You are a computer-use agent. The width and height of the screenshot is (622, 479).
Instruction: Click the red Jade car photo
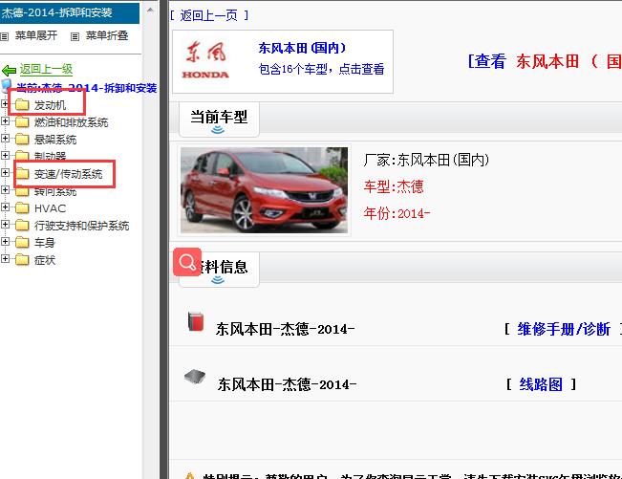click(265, 190)
